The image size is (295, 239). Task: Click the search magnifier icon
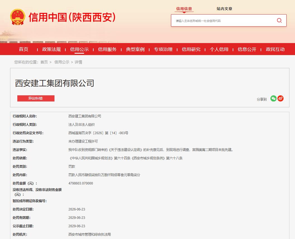(279, 20)
